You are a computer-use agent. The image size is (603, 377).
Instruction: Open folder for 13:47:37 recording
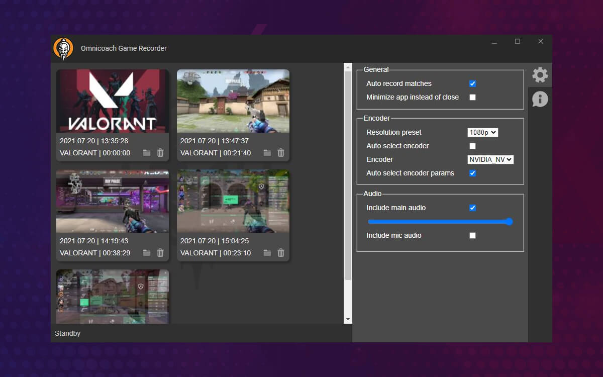click(267, 153)
